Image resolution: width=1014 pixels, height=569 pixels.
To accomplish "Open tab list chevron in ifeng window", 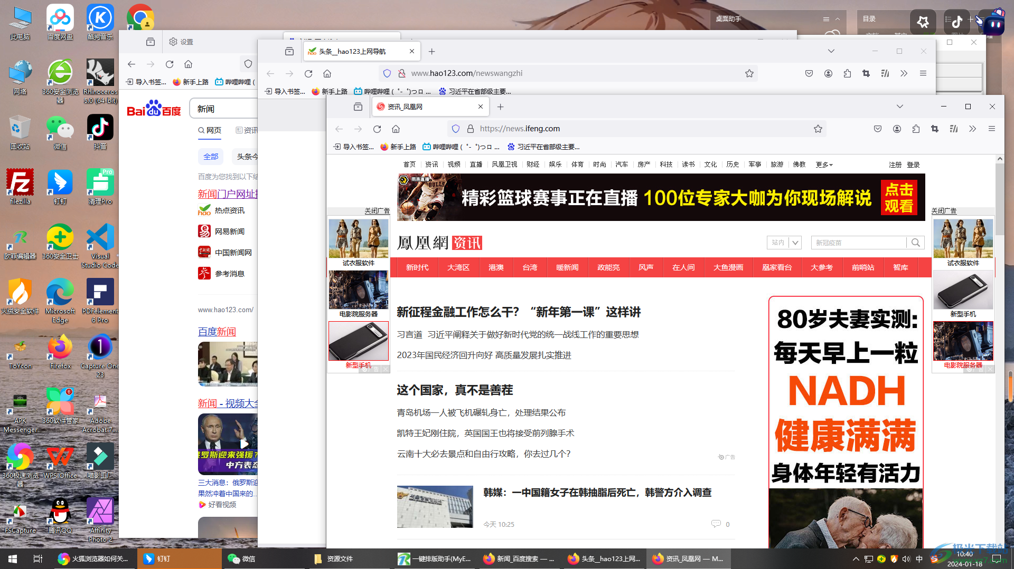I will (900, 107).
